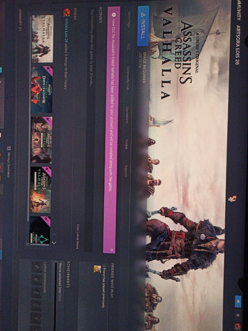Go to the Discussions tab

(127, 115)
